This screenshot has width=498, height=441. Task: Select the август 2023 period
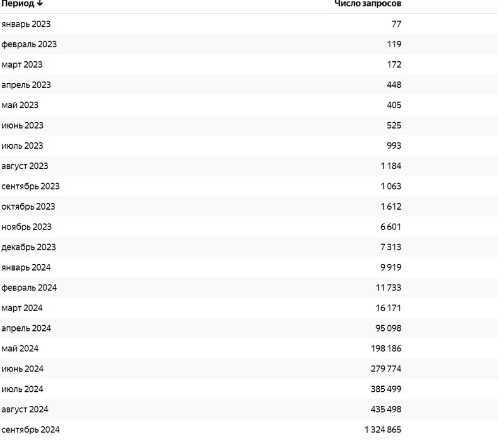click(25, 166)
